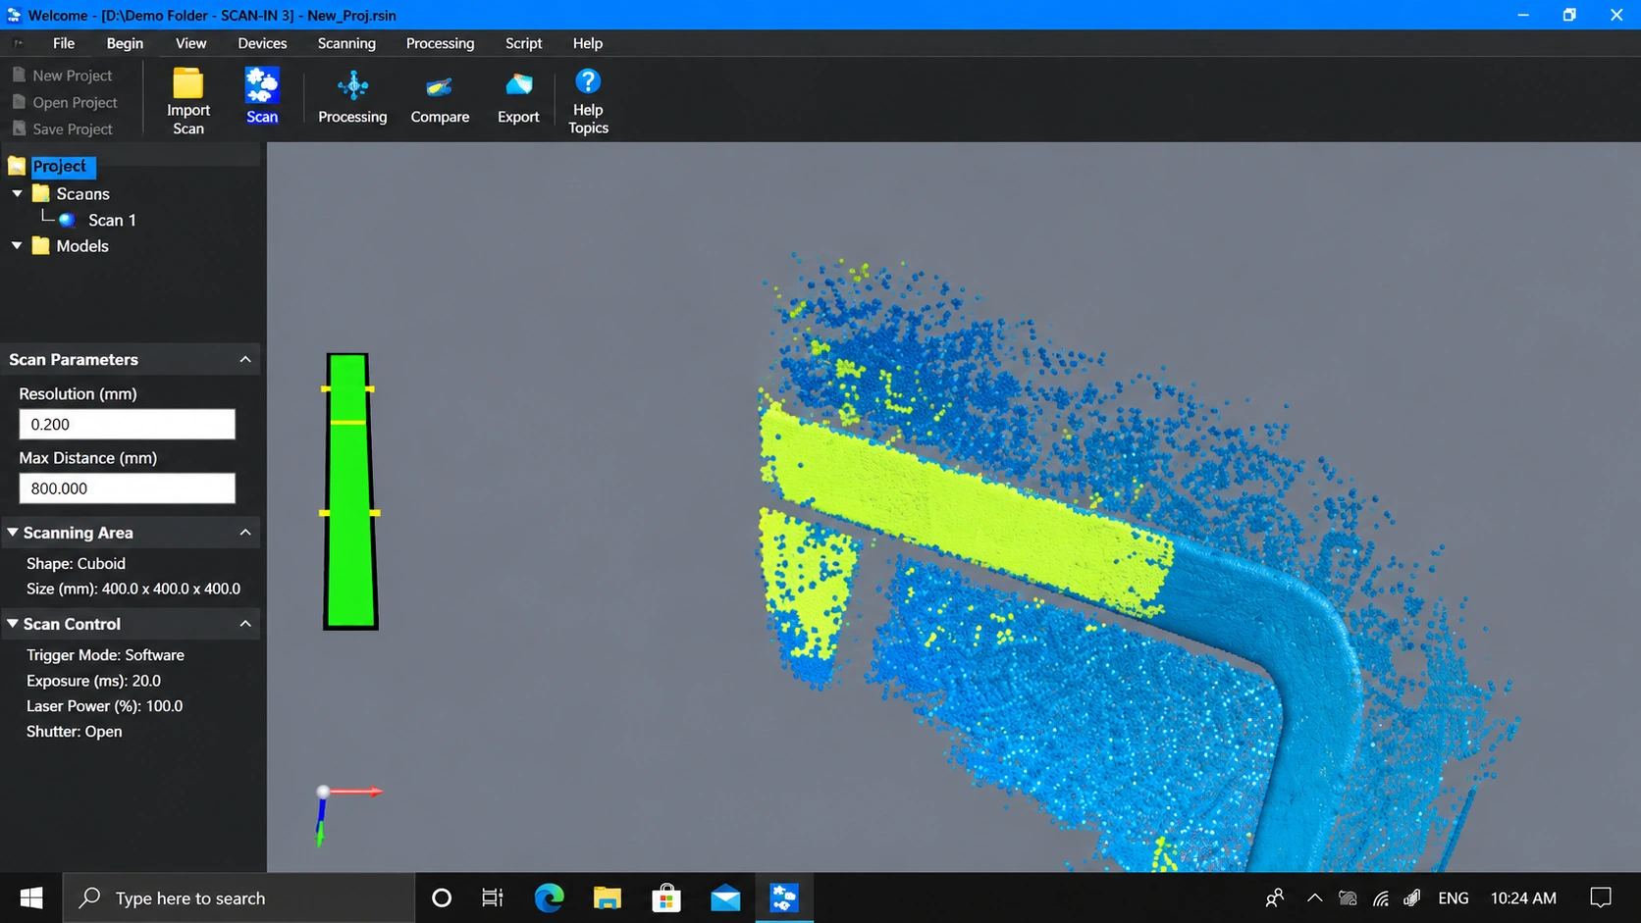The image size is (1641, 923).
Task: Click Scan Control panel chevron
Action: point(245,623)
